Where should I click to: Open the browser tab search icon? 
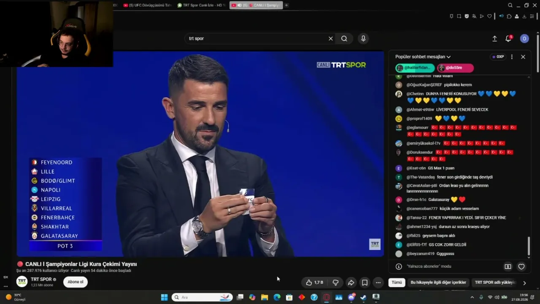(510, 5)
